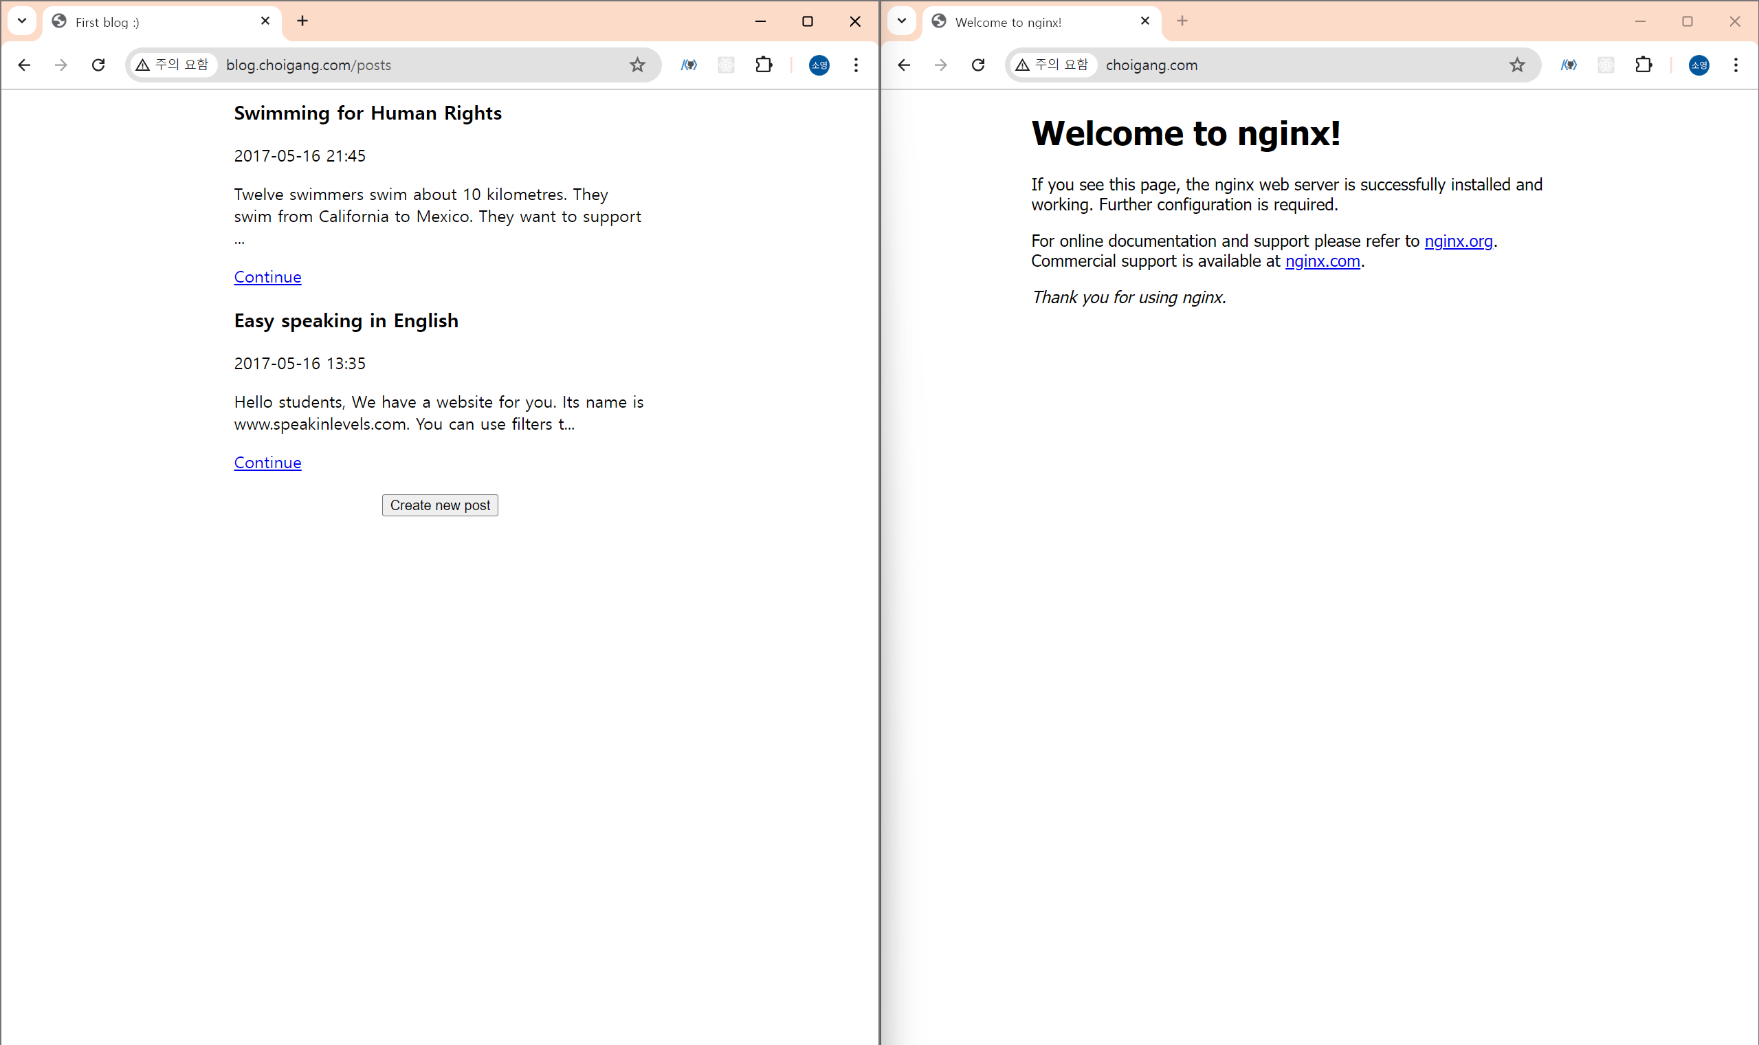Screen dimensions: 1759x1045
Task: Bookmark the blog posts page with star
Action: pyautogui.click(x=637, y=65)
